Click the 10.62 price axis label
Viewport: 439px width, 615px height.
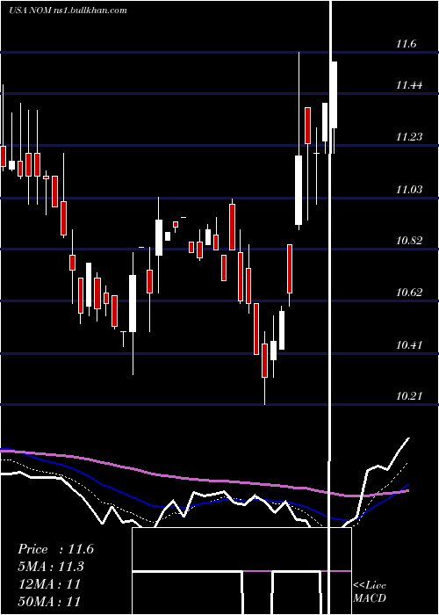(409, 293)
